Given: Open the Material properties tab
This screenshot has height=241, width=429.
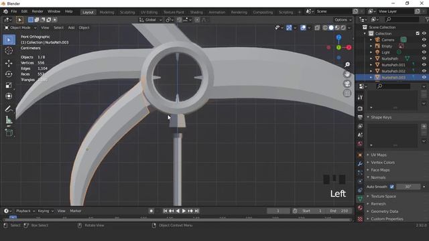Looking at the screenshot, I should click(x=360, y=208).
